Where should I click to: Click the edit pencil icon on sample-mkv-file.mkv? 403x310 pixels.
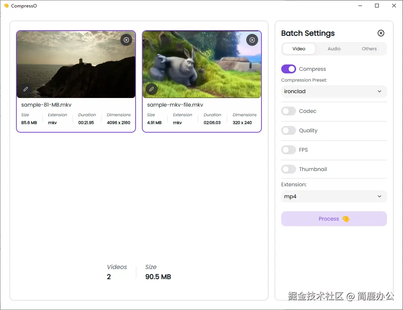point(151,89)
